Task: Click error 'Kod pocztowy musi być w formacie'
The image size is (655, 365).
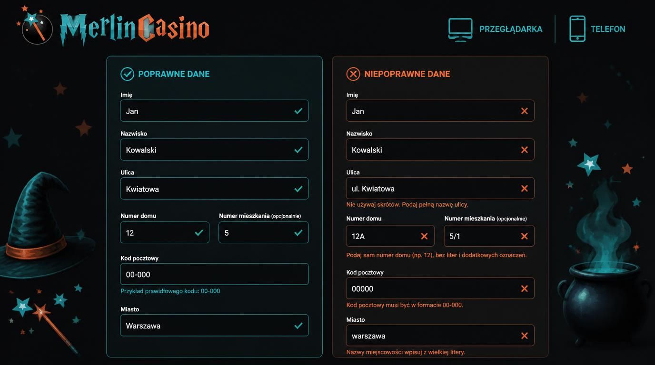Action: tap(405, 305)
